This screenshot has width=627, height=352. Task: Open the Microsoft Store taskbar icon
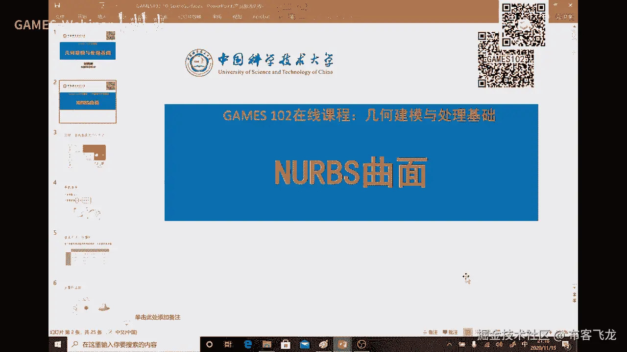[x=286, y=344]
